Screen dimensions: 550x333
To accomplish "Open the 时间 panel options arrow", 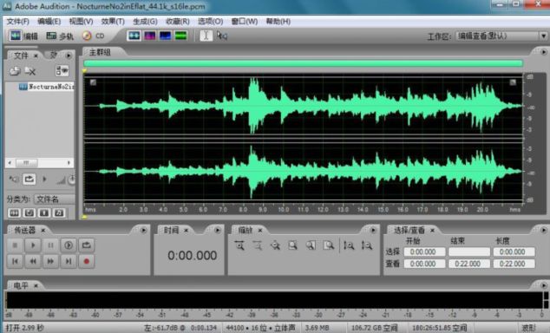I will pyautogui.click(x=218, y=231).
